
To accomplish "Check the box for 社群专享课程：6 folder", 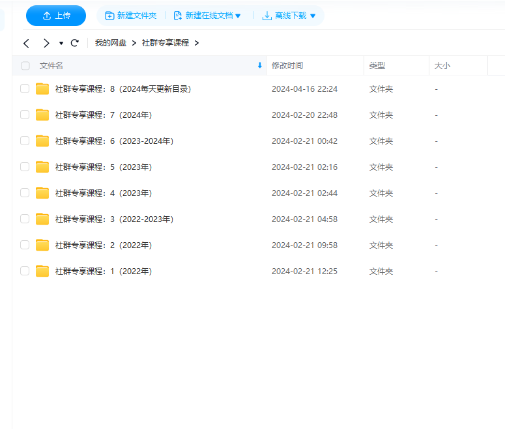I will 25,141.
